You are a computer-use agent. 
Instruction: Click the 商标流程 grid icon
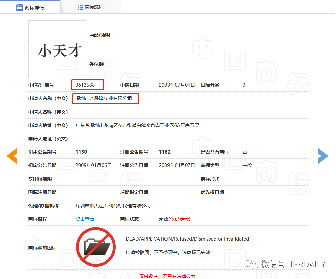click(80, 7)
